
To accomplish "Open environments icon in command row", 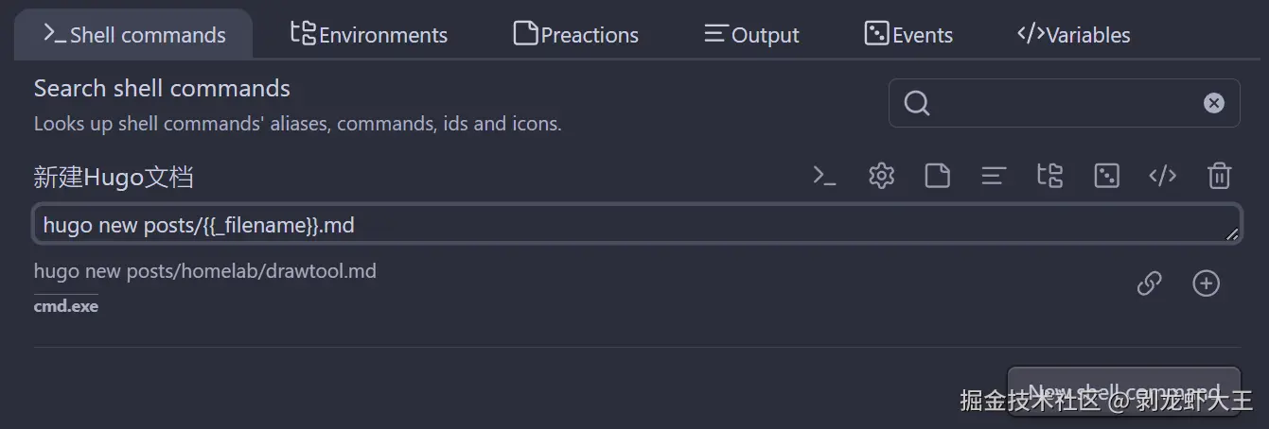I will (1049, 176).
